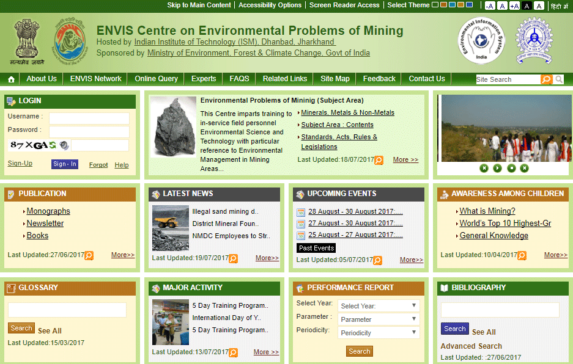
Task: Open the Sign-Up link
Action: point(20,163)
